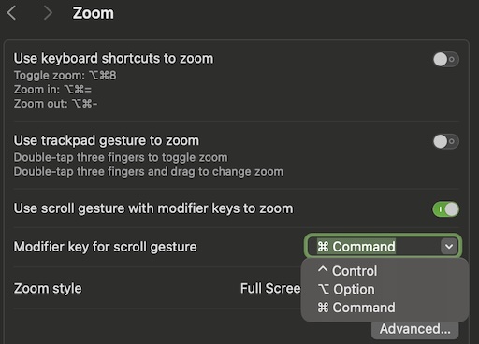479x344 pixels.
Task: Click 'Use scroll gesture with modifier keys' label
Action: tap(153, 208)
